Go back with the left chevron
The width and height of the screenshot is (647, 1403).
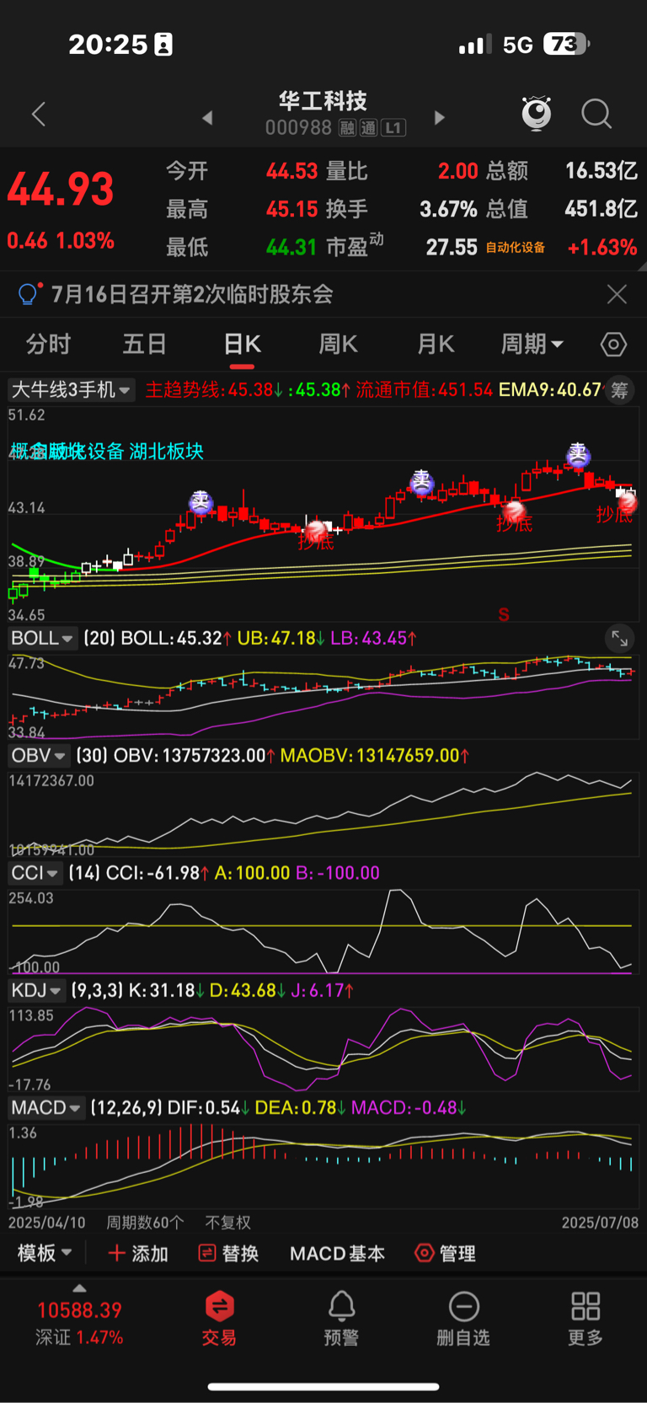(39, 115)
